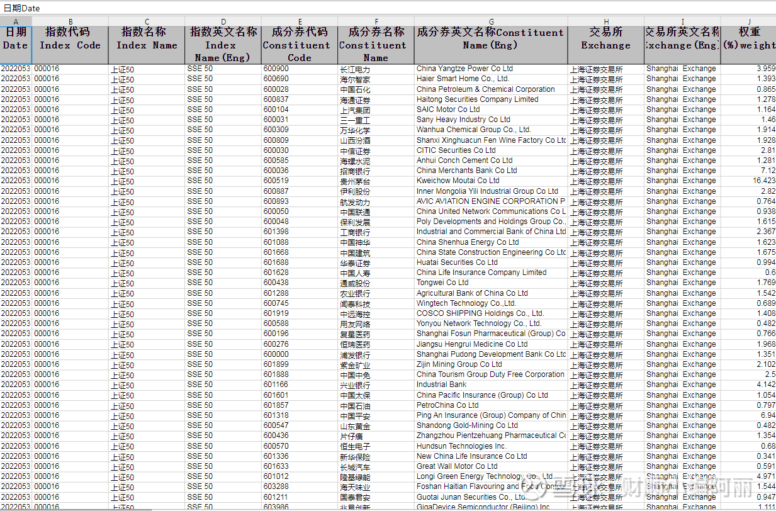Click the China Merchants Bank Co Ltd cell
Screen dimensions: 776x511
coord(491,171)
